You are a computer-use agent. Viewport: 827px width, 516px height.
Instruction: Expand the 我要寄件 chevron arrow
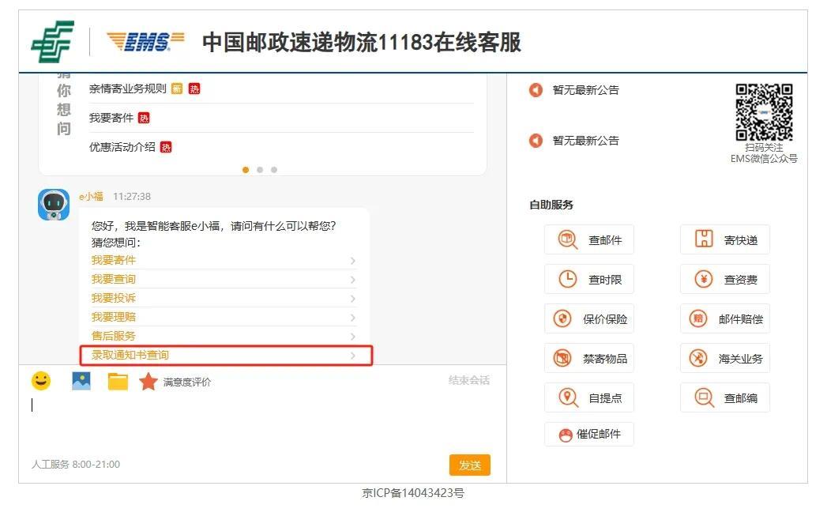coord(353,261)
